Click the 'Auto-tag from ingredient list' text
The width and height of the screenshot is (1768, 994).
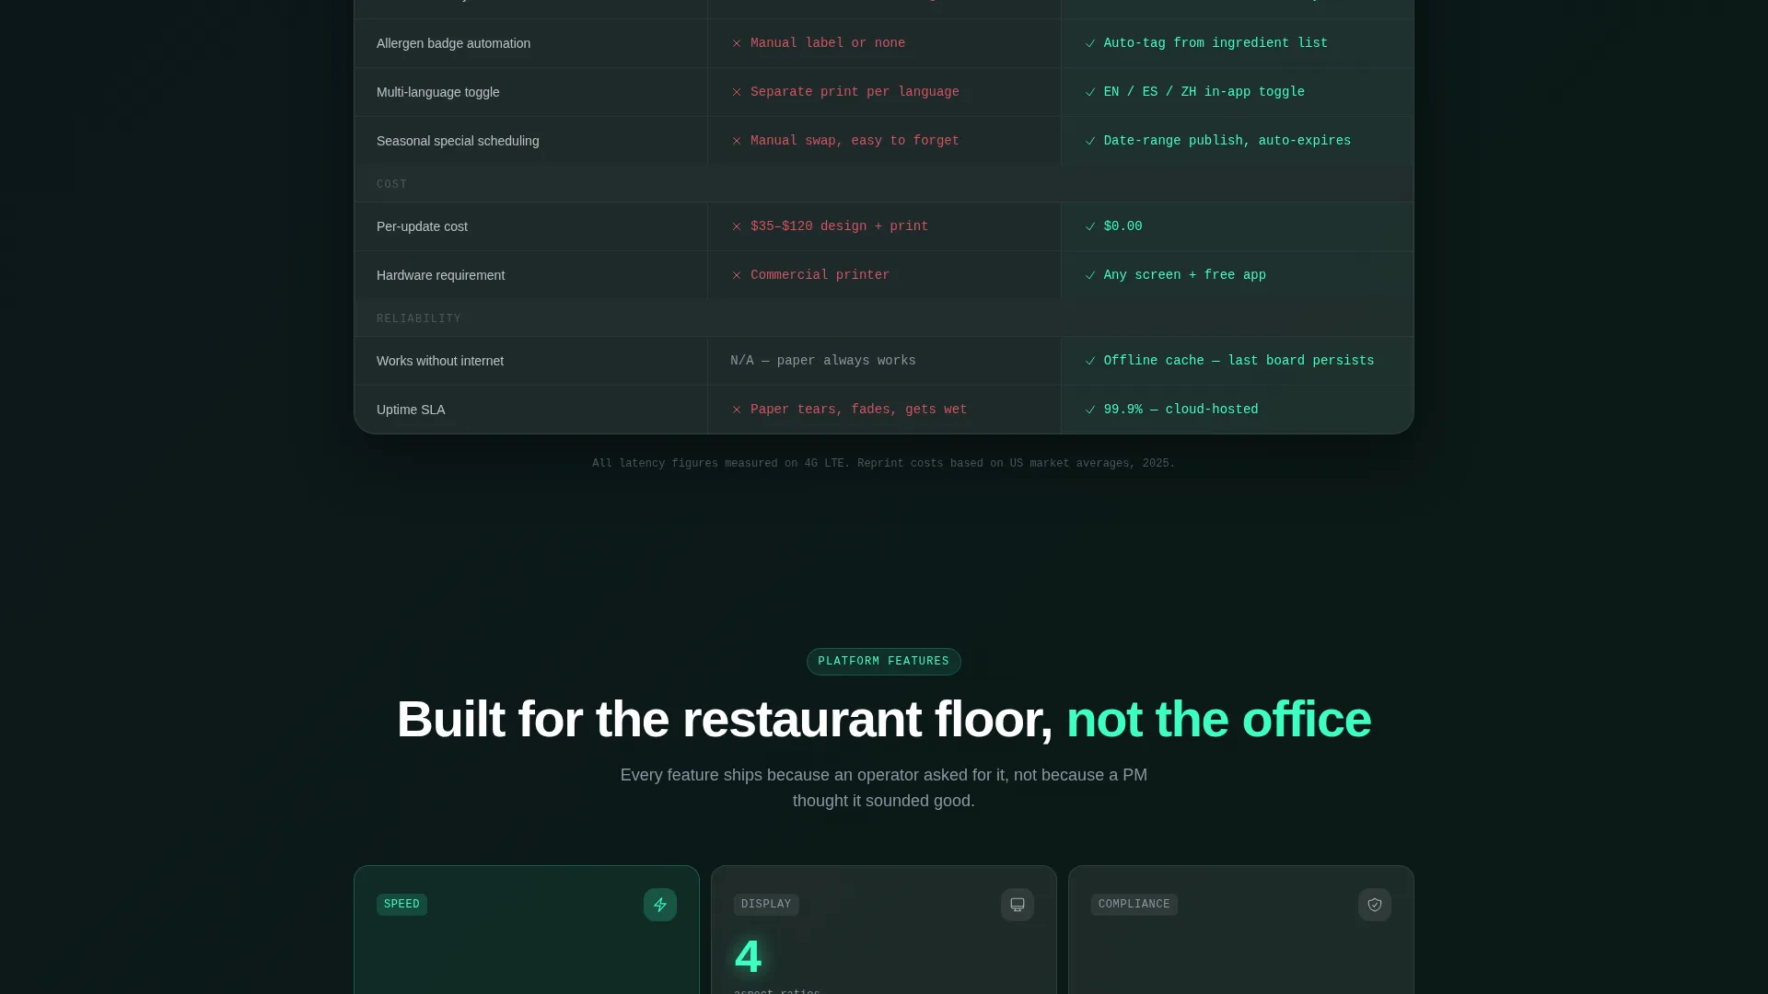(x=1215, y=43)
